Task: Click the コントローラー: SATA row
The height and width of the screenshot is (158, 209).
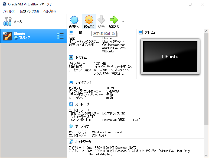Action: [x=82, y=117]
